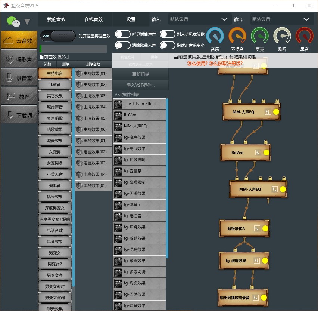Click the 删除 category button
318x311 pixels.
click(66, 64)
